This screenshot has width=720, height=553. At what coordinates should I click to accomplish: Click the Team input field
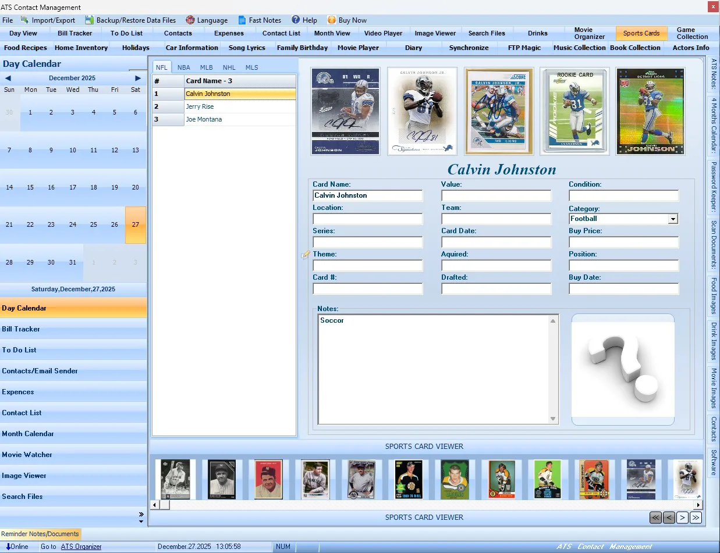coord(496,219)
